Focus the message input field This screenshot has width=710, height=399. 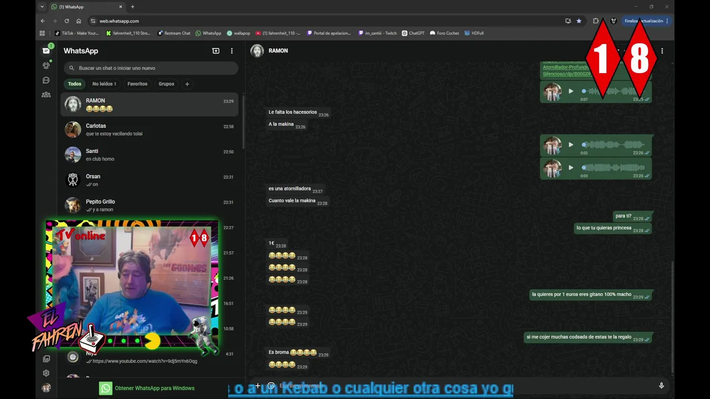pyautogui.click(x=466, y=386)
